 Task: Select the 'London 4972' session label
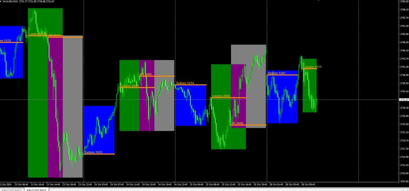coord(38,34)
